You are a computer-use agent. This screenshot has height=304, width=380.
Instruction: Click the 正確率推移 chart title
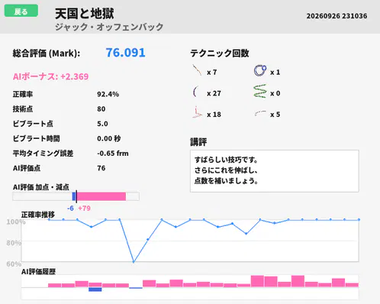point(38,215)
